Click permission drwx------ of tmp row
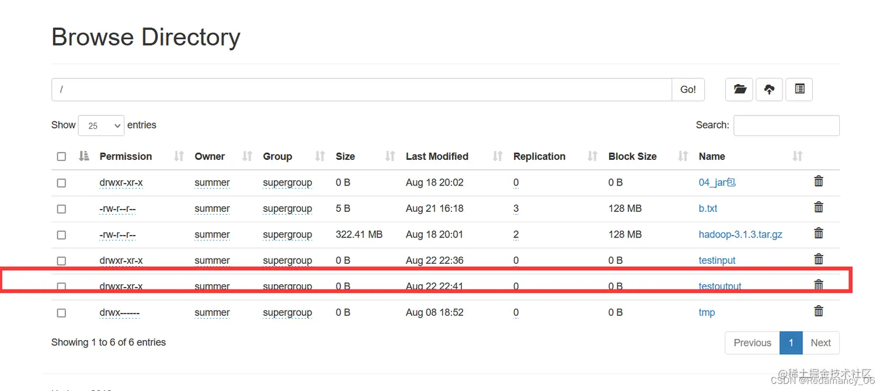Image resolution: width=883 pixels, height=391 pixels. (119, 312)
